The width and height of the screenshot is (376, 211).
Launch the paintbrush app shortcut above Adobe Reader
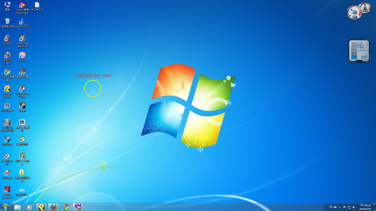point(8,174)
